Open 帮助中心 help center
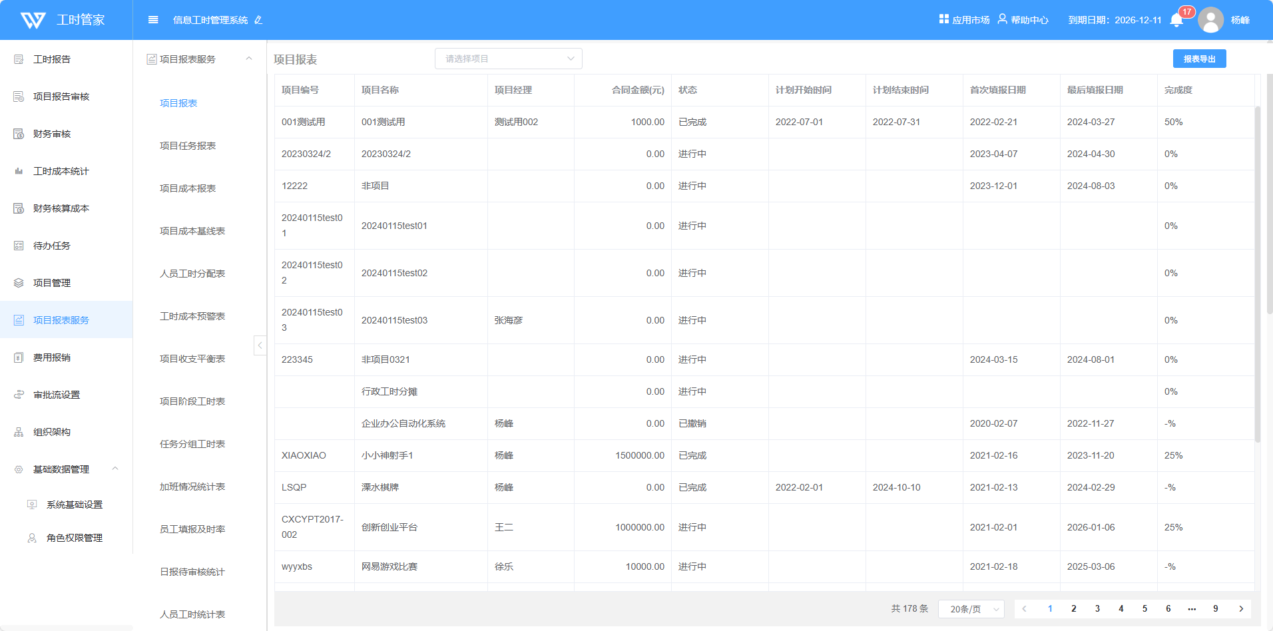This screenshot has width=1273, height=631. pyautogui.click(x=1023, y=20)
